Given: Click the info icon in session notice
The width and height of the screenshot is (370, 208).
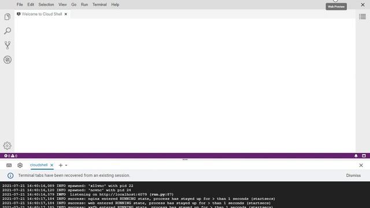Looking at the screenshot, I should pyautogui.click(x=10, y=176).
